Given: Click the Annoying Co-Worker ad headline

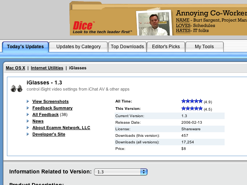Looking at the screenshot, I should (211, 13).
